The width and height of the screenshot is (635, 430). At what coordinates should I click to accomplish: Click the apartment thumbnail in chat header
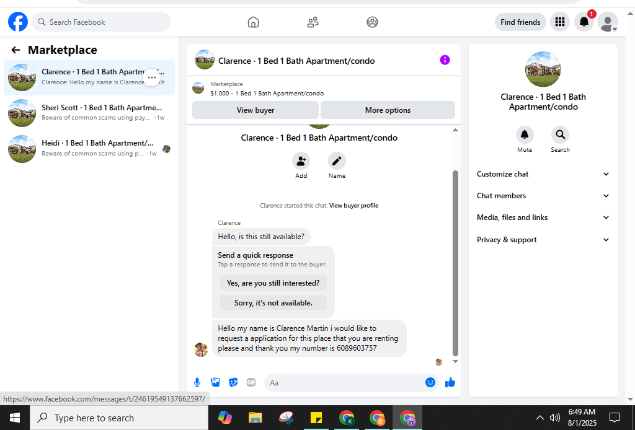(x=205, y=59)
